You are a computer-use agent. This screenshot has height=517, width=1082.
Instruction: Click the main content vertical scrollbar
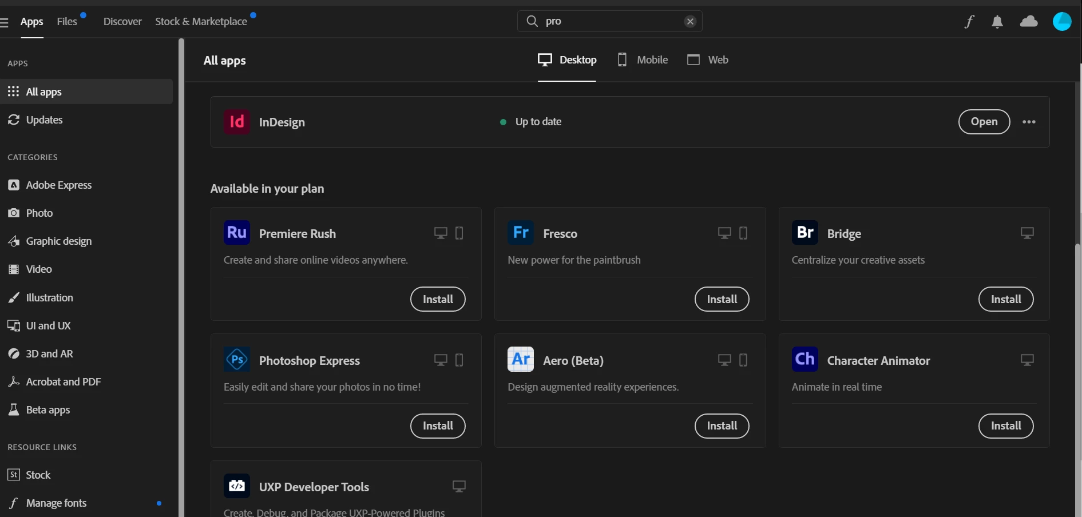coord(1079,381)
